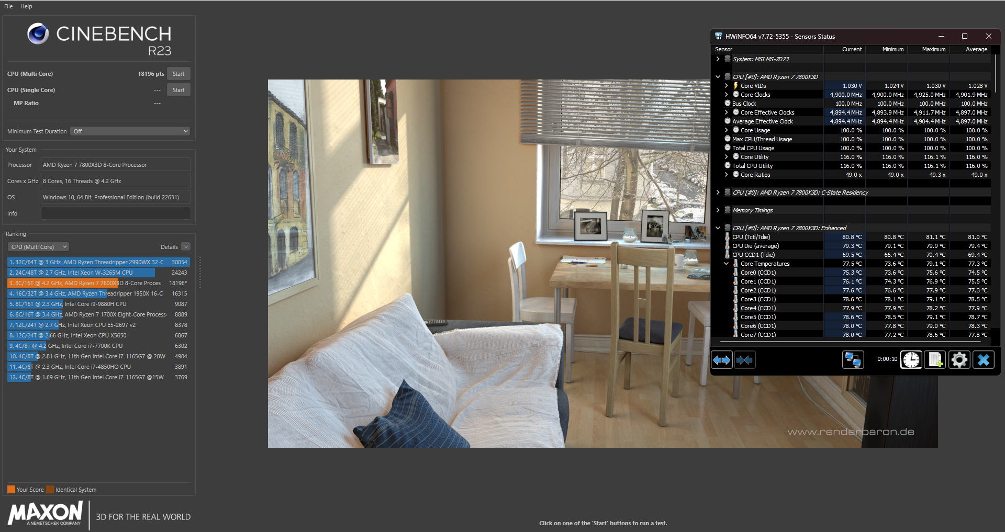Click thermometer icon next to CPU (Tctl/Tdie)
Screen dimensions: 1005x532
(727, 237)
